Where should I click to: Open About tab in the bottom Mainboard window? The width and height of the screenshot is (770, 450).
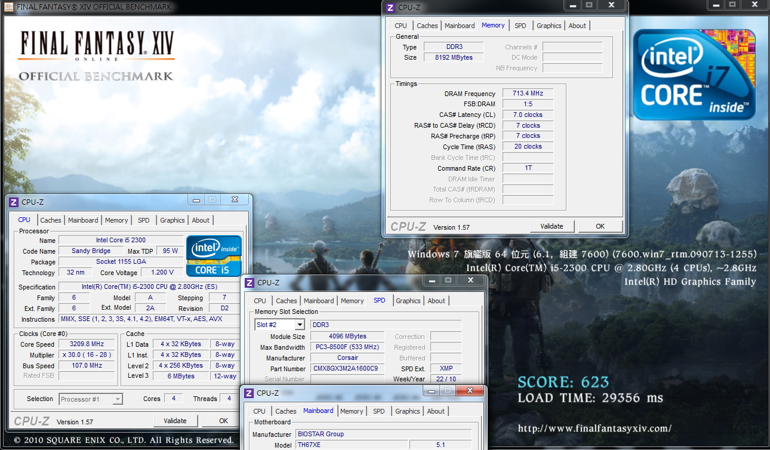pos(436,411)
